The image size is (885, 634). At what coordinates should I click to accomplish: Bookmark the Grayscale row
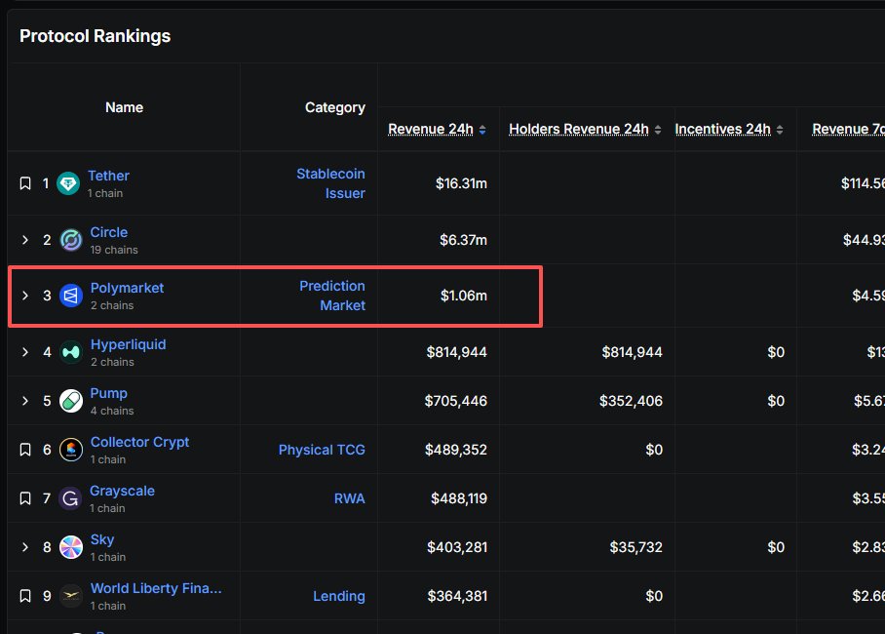tap(25, 497)
